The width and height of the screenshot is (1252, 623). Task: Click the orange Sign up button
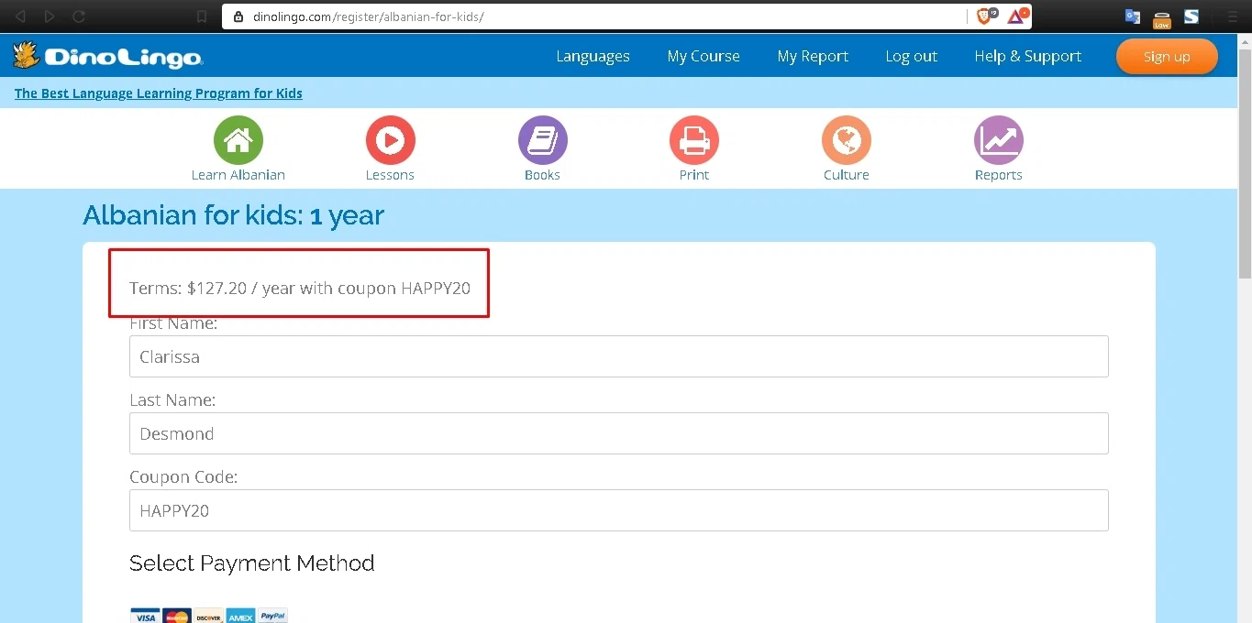point(1167,56)
